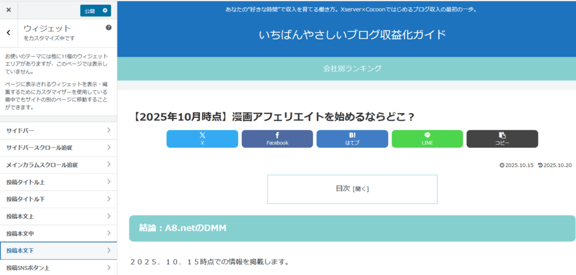
Task: Toggle the 目次 table of contents open
Action: [360, 189]
